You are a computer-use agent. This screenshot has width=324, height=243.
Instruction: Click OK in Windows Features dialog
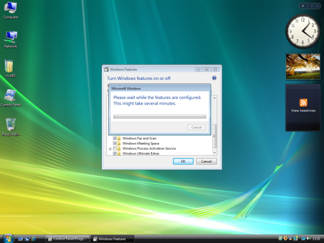183,161
